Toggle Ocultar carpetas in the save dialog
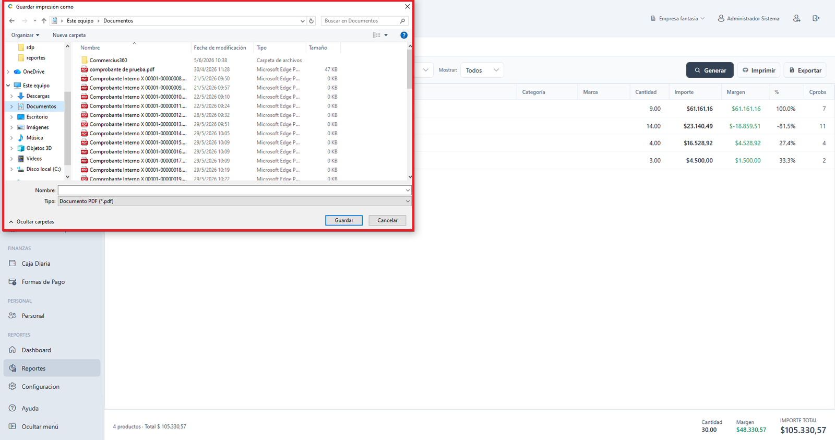This screenshot has width=835, height=440. tap(31, 222)
